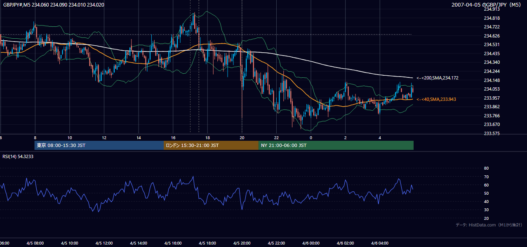Screen dimensions: 527x247
Task: Click price axis label 234.244
Action: point(492,71)
